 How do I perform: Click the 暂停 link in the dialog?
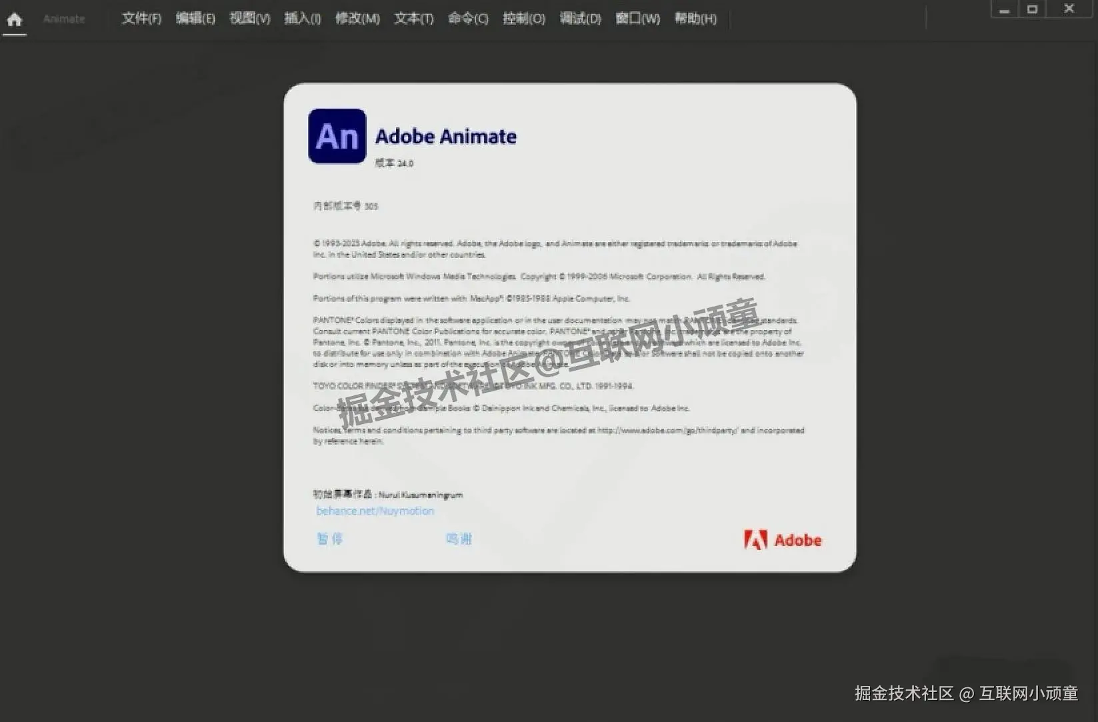click(x=329, y=539)
